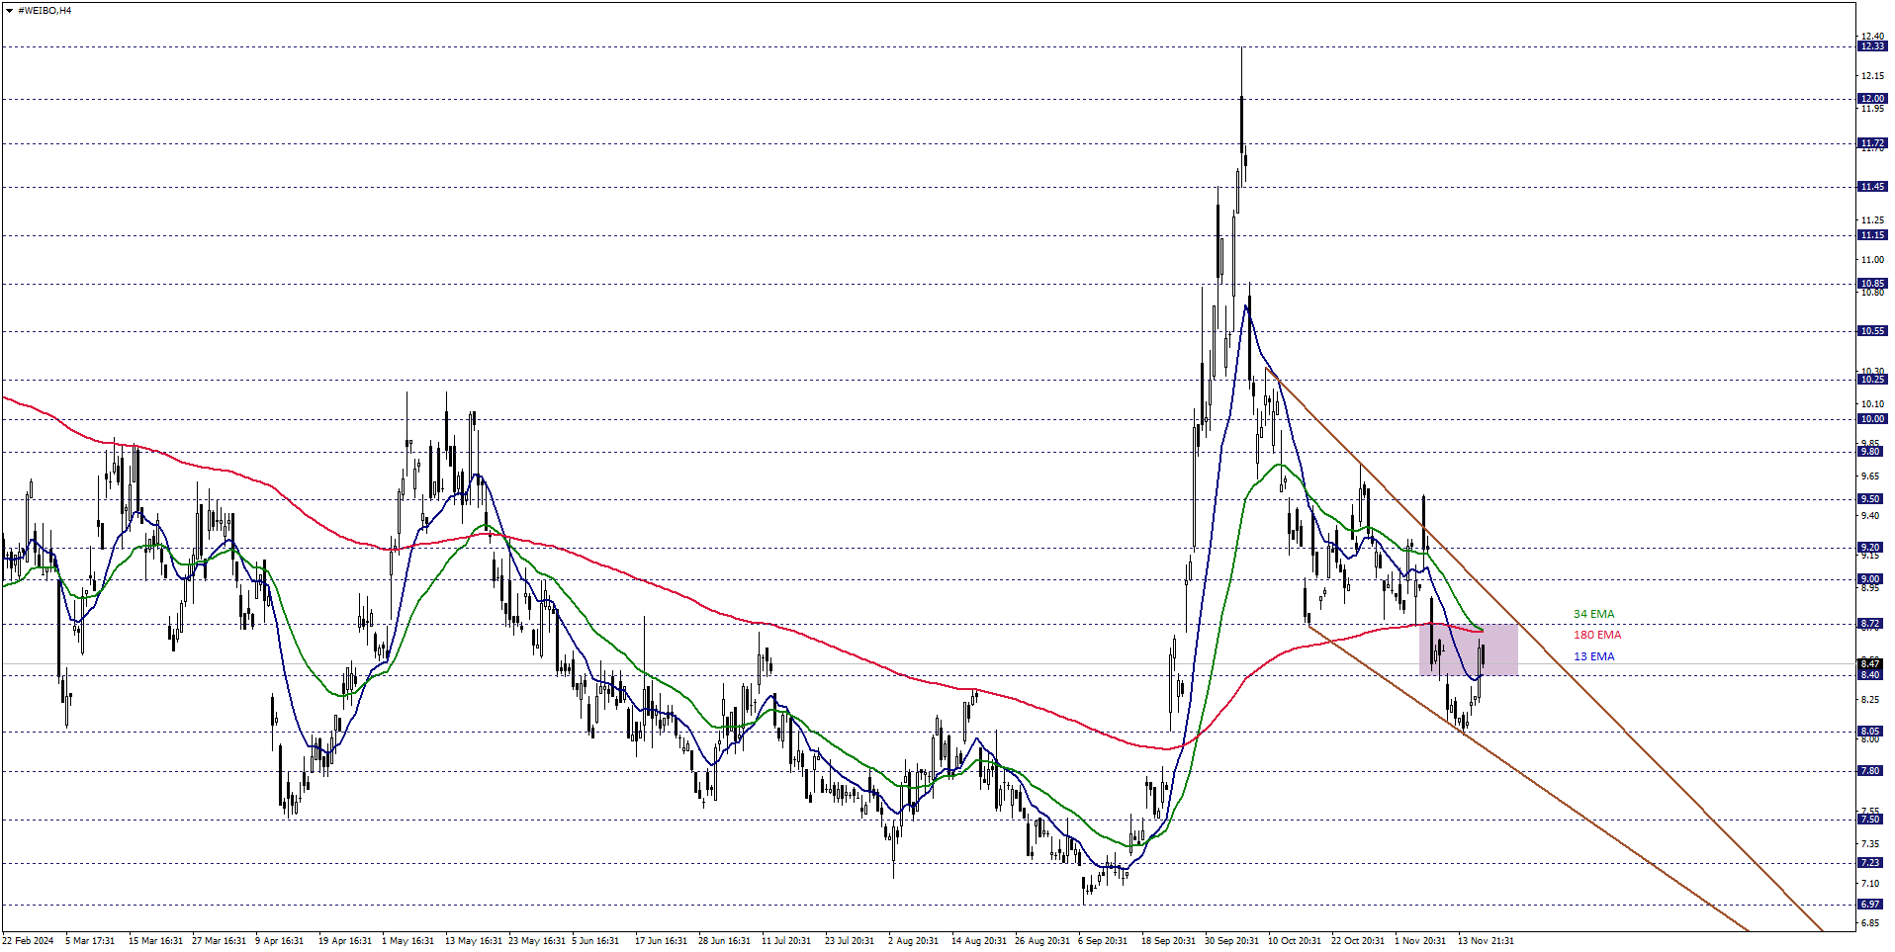The image size is (1895, 952).
Task: Click the 10.55 price level label
Action: point(1872,331)
